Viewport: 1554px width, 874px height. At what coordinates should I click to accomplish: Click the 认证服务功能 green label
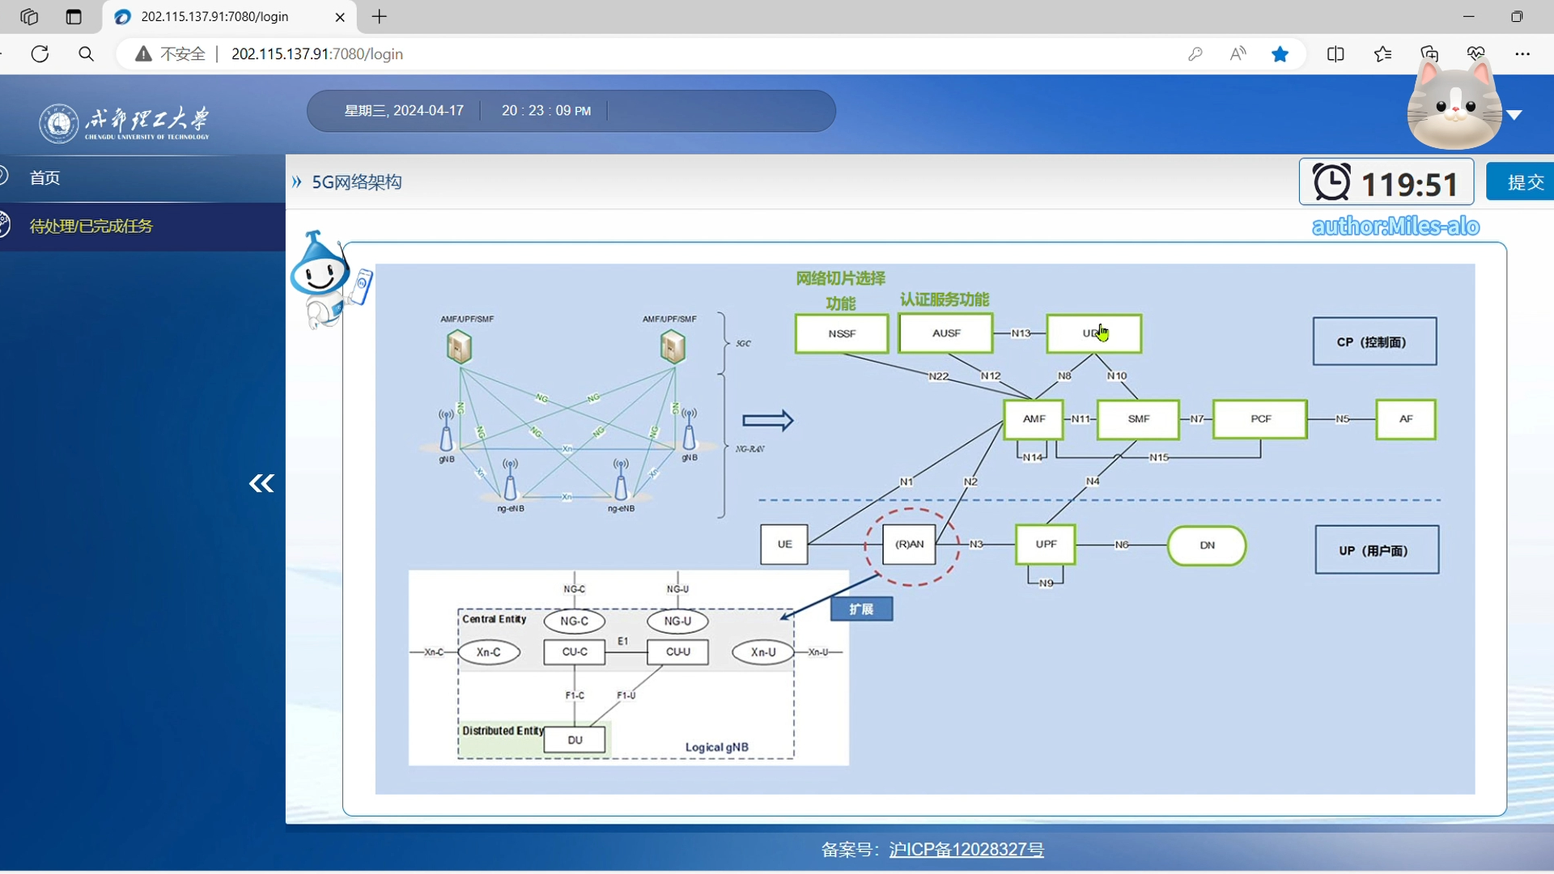coord(945,300)
